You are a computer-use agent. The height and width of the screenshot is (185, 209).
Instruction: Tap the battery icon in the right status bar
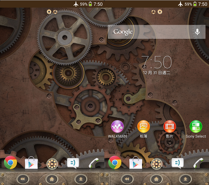(195, 4)
